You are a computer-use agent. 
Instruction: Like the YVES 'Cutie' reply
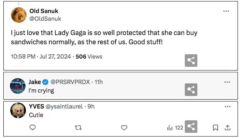pyautogui.click(x=124, y=128)
